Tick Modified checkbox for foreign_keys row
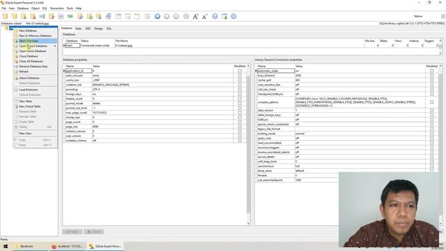Image resolution: width=446 pixels, height=251 pixels. coord(240,94)
